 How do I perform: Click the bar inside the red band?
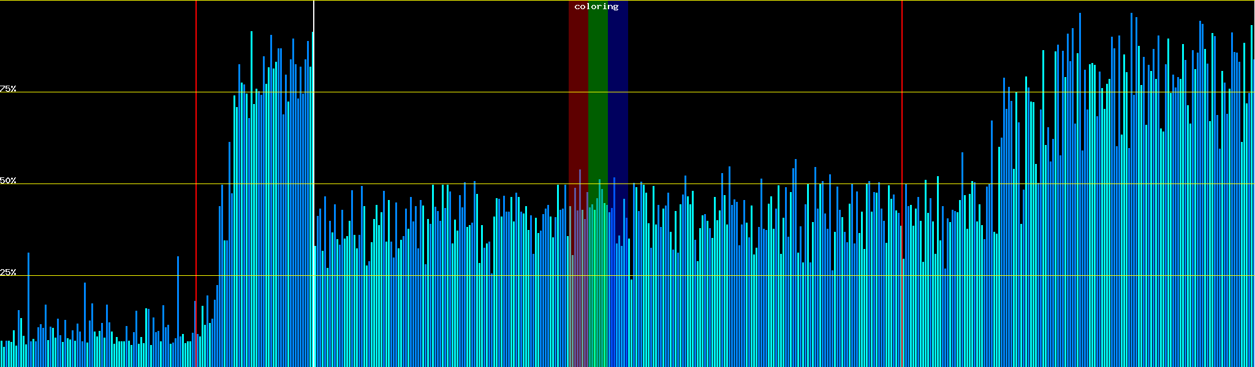point(580,275)
